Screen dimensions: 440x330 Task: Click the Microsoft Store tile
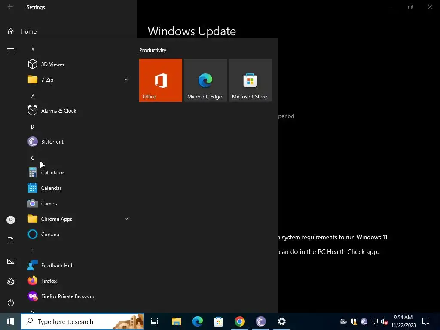tap(250, 80)
